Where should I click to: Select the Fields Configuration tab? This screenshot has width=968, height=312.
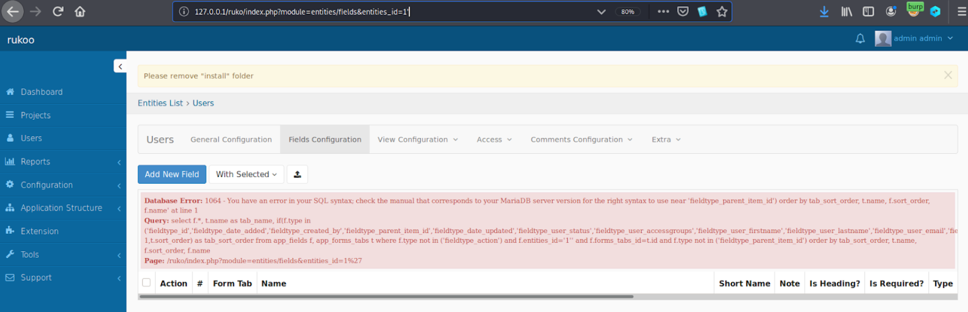coord(325,140)
